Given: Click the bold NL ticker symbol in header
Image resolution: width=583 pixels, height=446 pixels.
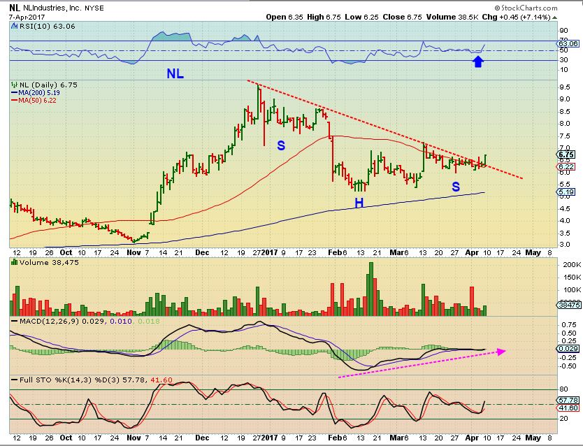Looking at the screenshot, I should [x=15, y=8].
